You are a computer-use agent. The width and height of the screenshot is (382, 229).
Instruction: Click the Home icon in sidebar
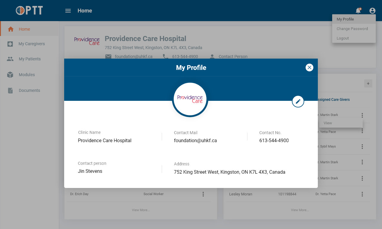(x=11, y=29)
